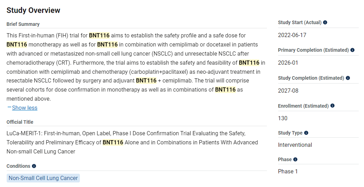364x187 pixels.
Task: Select the Interventional study type value
Action: point(295,145)
